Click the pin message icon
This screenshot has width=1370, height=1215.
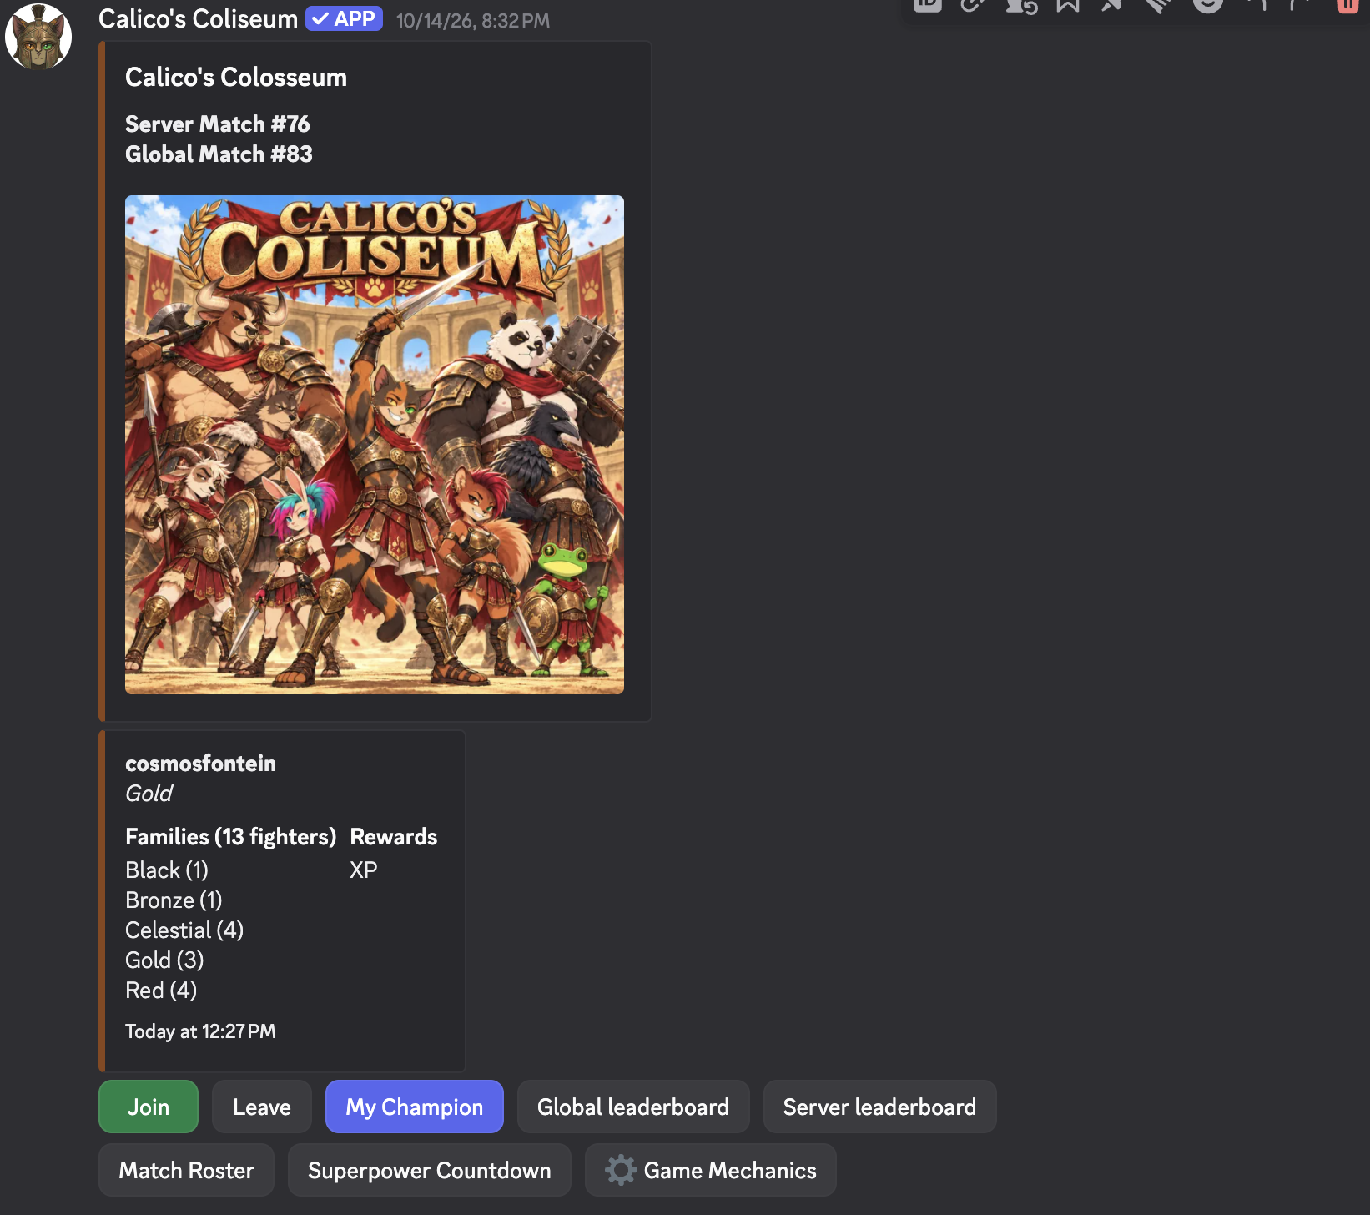[x=1111, y=5]
